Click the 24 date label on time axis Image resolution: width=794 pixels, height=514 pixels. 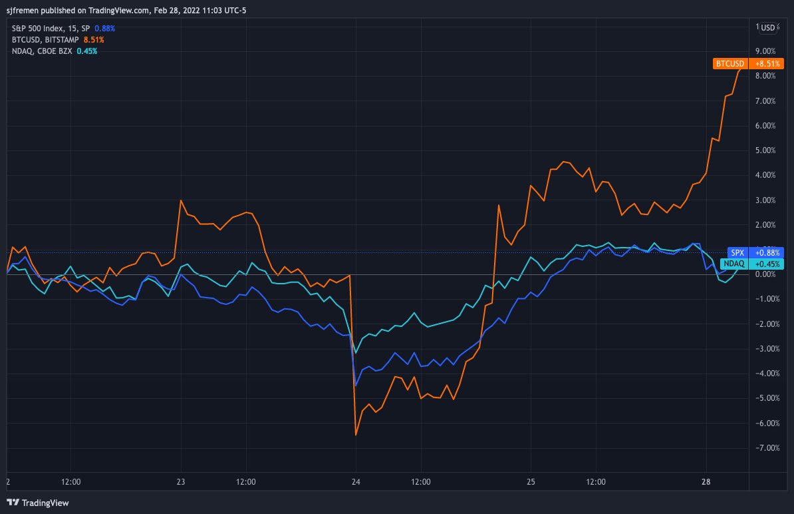[x=356, y=481]
